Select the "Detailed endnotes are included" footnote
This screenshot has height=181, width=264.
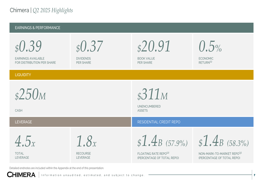pos(57,168)
